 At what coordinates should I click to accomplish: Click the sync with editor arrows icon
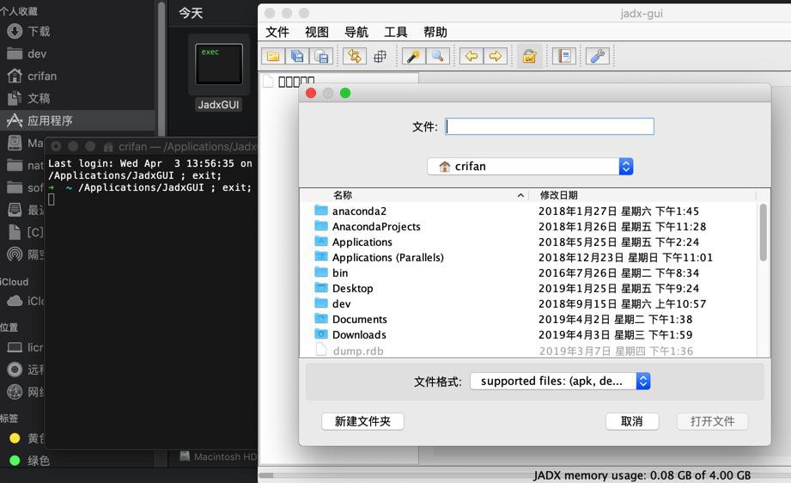point(355,56)
